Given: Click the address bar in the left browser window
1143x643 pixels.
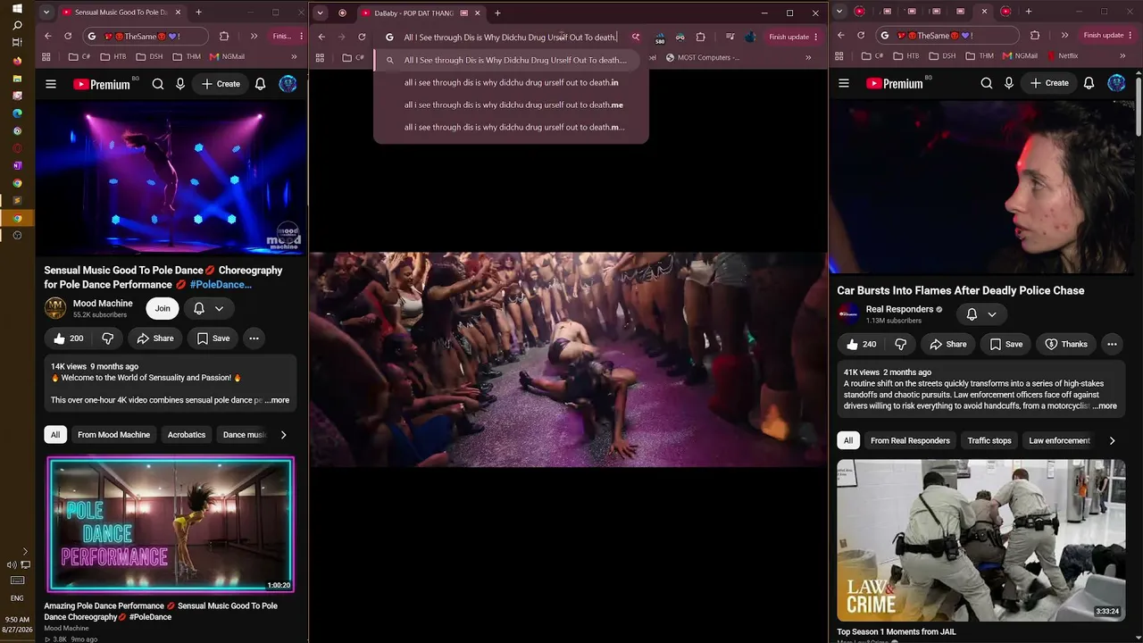Looking at the screenshot, I should tap(146, 37).
